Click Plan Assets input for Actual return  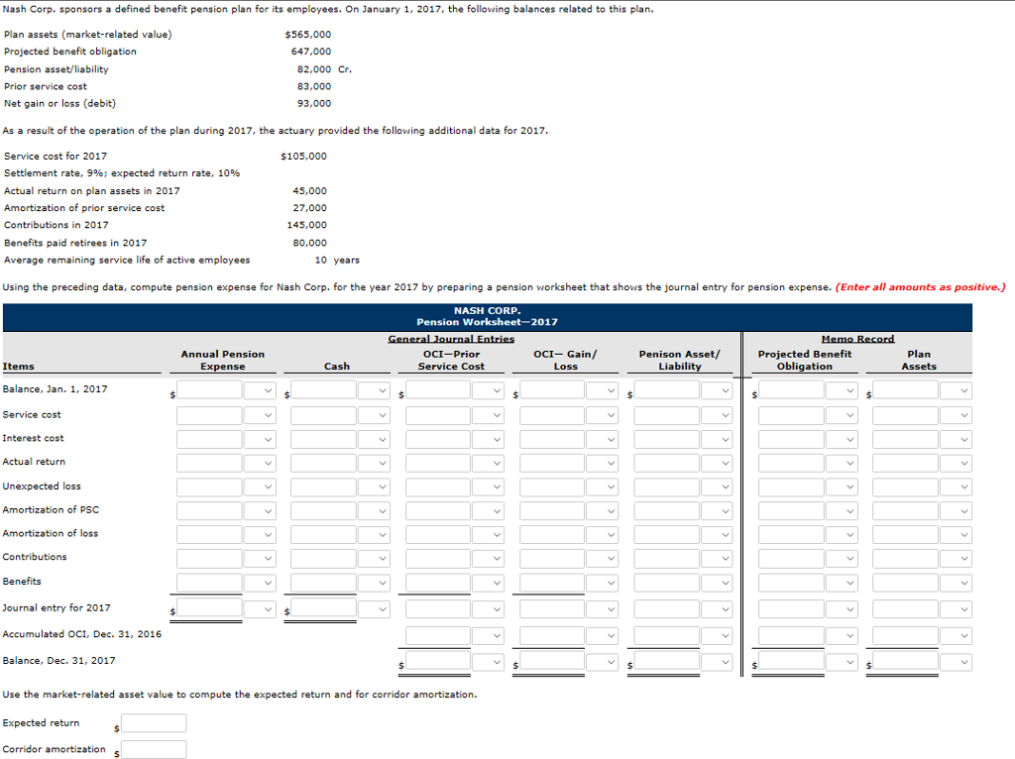905,464
